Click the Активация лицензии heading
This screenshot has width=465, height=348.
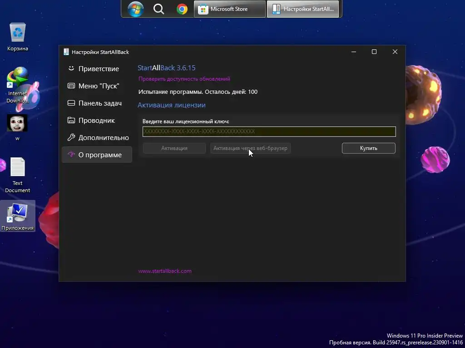pyautogui.click(x=171, y=105)
